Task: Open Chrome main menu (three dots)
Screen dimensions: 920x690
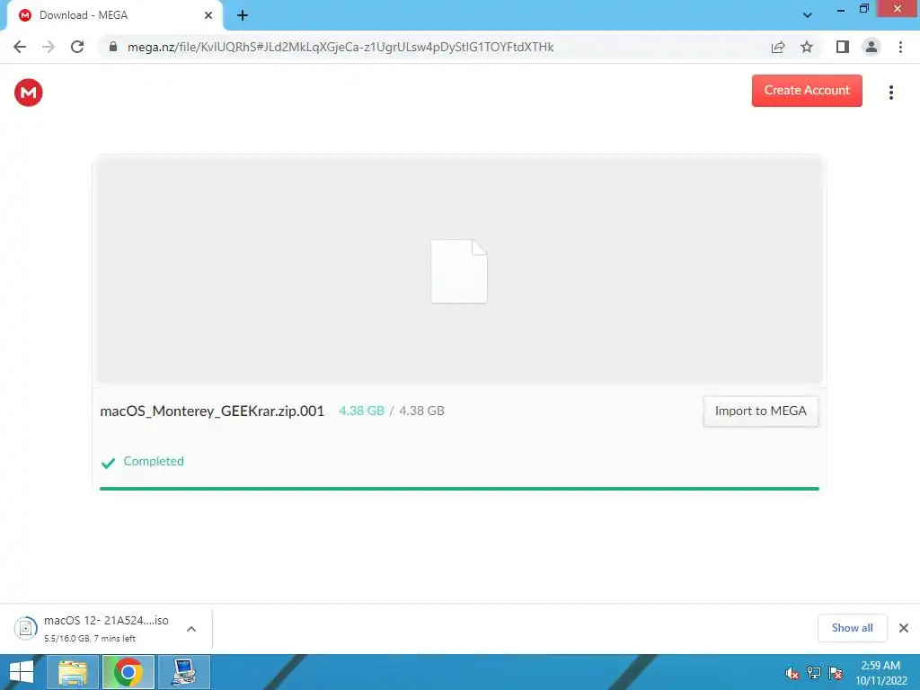Action: 900,47
